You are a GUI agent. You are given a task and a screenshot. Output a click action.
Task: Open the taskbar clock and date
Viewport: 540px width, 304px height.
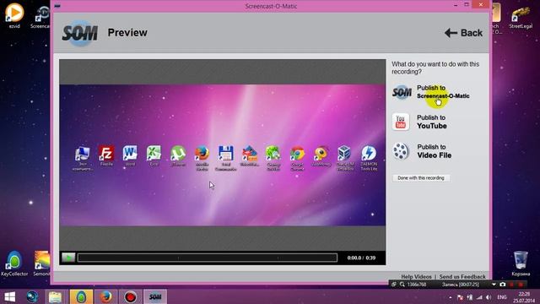tap(524, 297)
